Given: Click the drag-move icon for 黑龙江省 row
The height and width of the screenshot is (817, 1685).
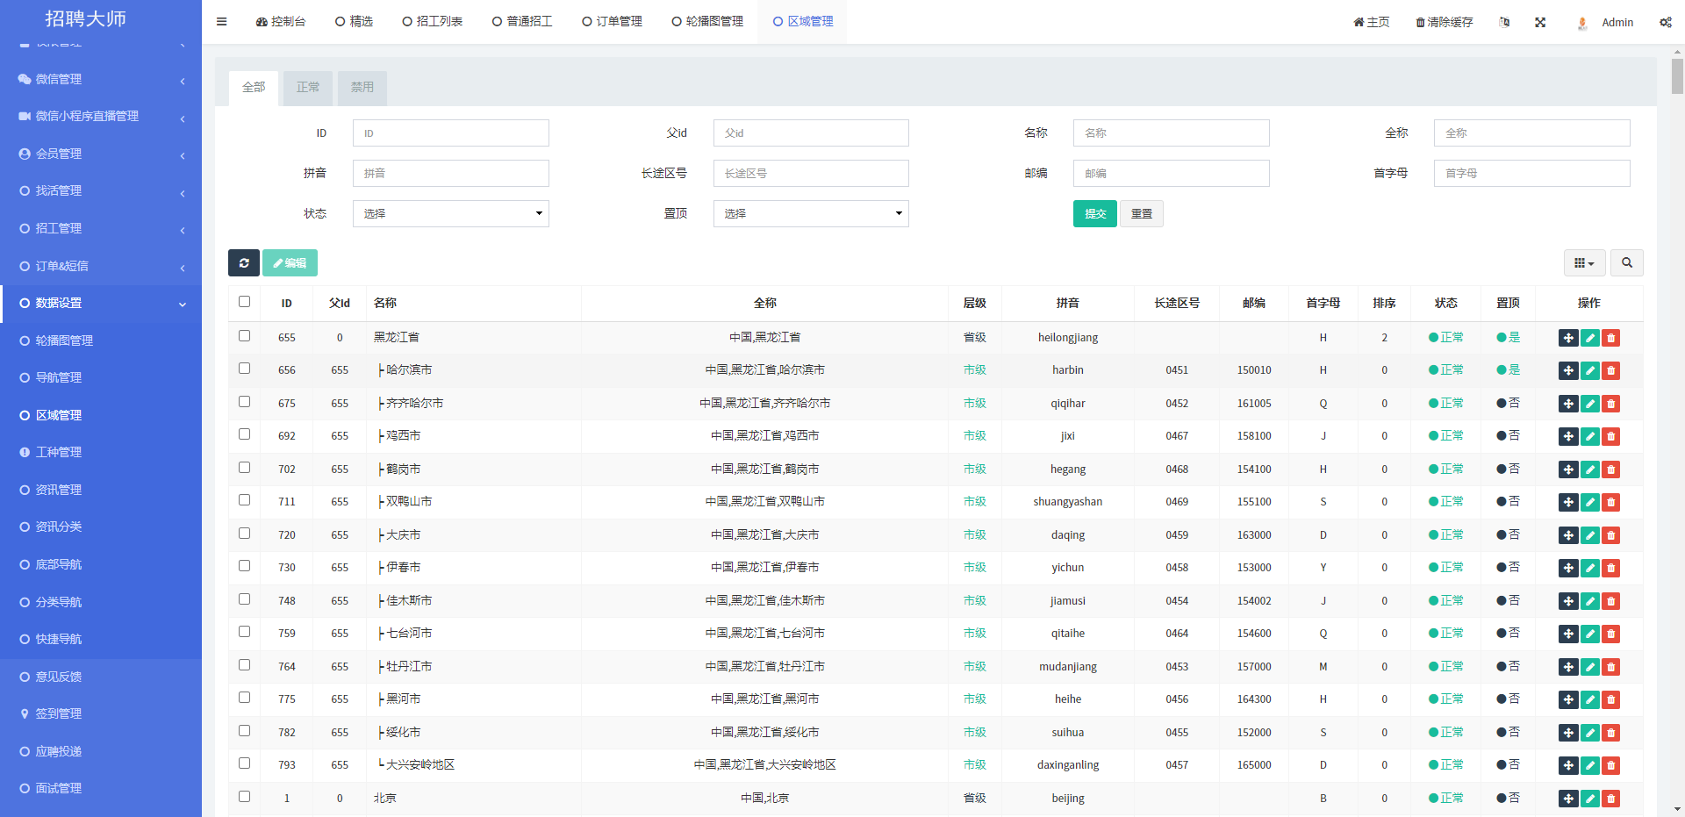Looking at the screenshot, I should [x=1568, y=338].
